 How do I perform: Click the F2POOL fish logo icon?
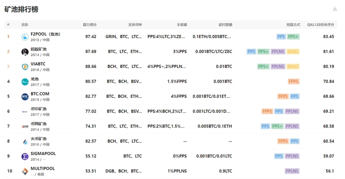pyautogui.click(x=25, y=37)
